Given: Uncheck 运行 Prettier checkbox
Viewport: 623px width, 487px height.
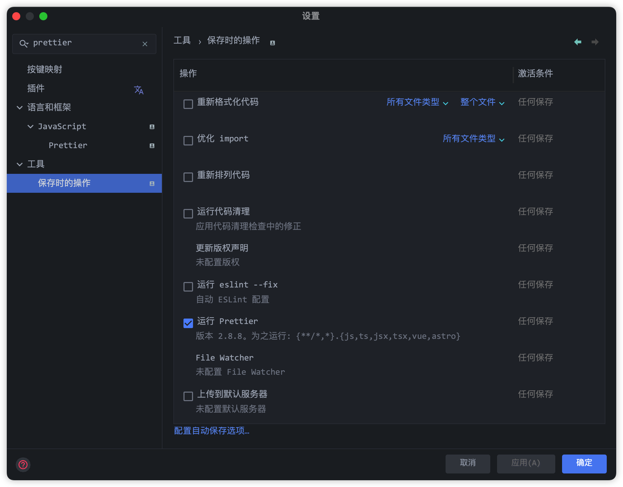Looking at the screenshot, I should (x=188, y=323).
